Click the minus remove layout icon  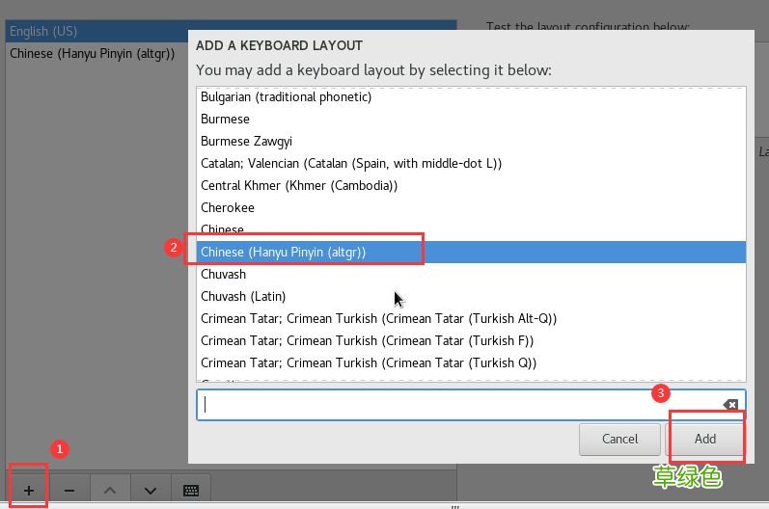point(69,490)
